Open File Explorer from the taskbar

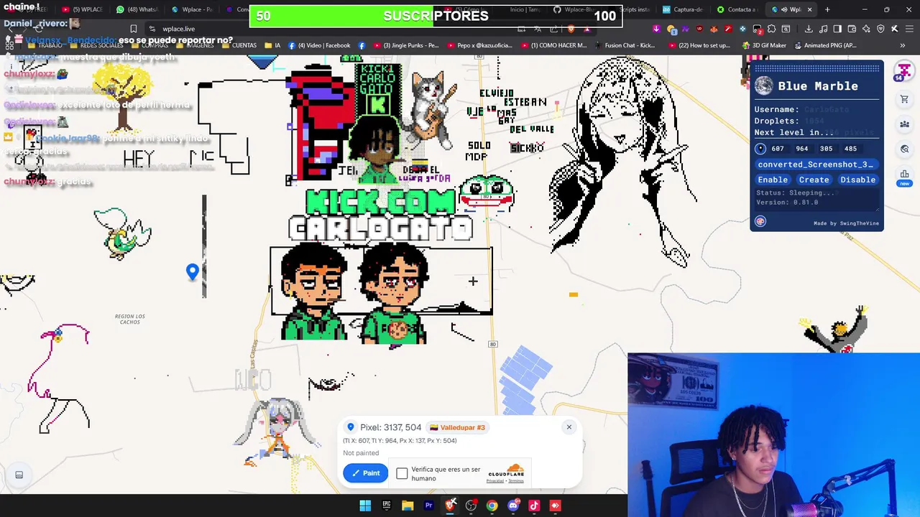(408, 506)
